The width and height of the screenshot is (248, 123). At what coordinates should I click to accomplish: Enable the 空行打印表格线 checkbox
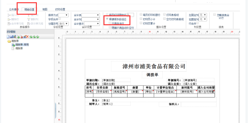coord(164,19)
